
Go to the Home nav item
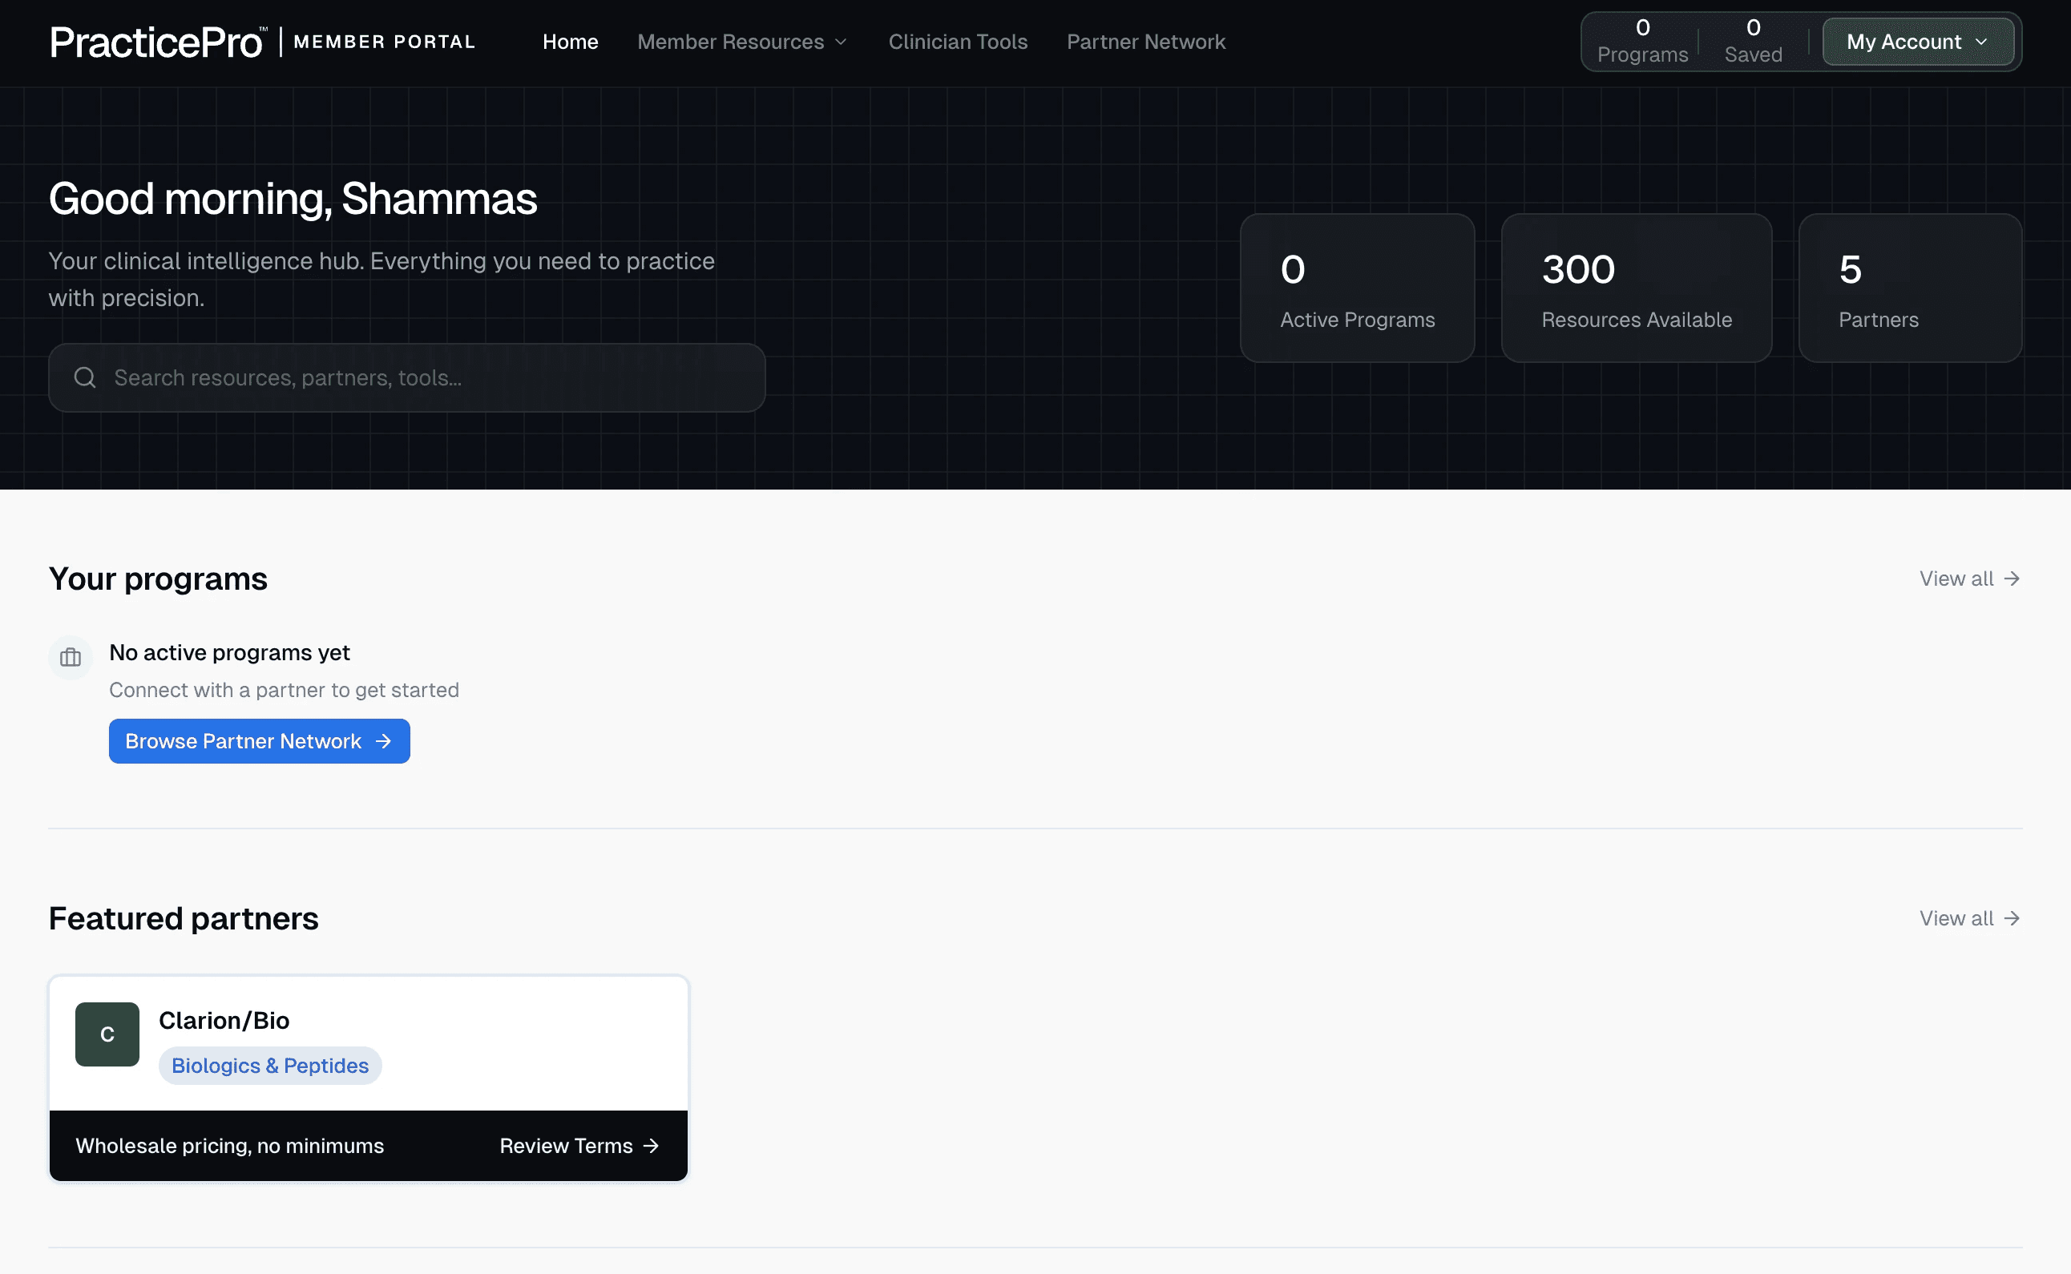(571, 42)
